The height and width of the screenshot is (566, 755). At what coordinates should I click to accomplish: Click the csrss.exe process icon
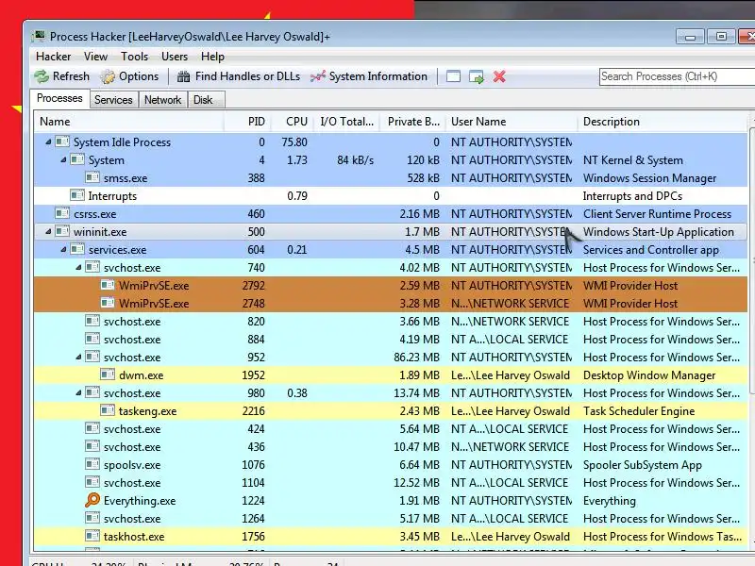pyautogui.click(x=62, y=214)
